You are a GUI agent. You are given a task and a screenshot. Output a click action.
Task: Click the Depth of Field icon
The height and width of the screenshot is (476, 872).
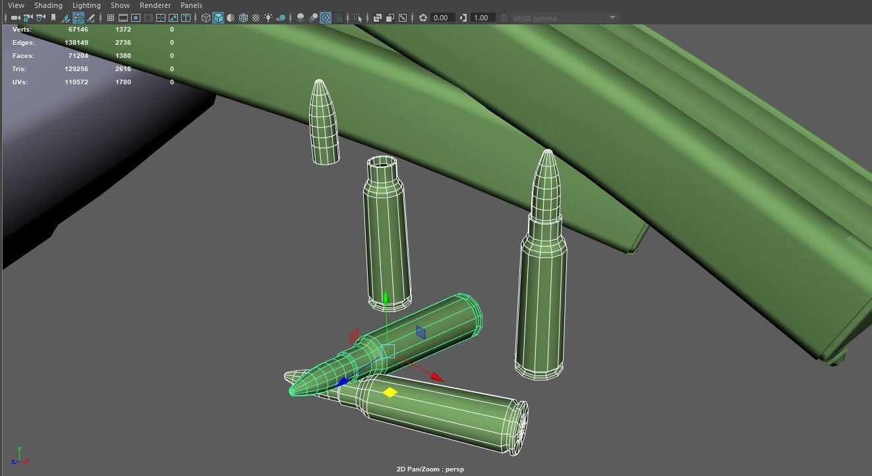339,18
